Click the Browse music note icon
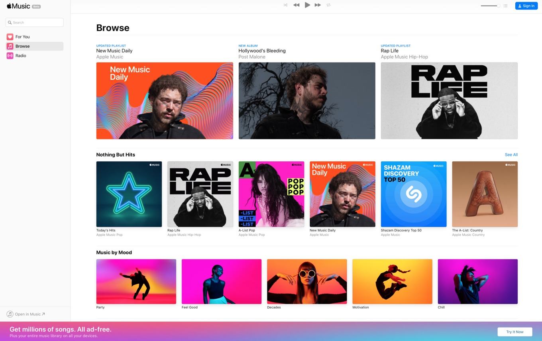542x341 pixels. pyautogui.click(x=10, y=46)
